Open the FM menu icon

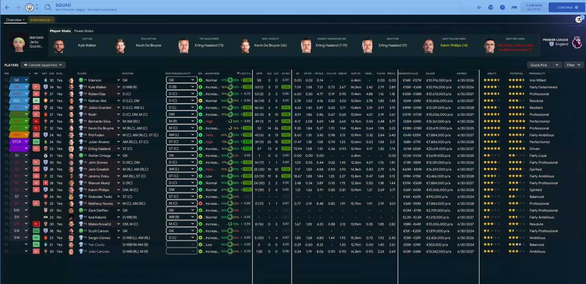pyautogui.click(x=515, y=7)
